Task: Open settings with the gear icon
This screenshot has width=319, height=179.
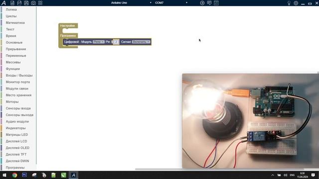Action: (x=296, y=3)
